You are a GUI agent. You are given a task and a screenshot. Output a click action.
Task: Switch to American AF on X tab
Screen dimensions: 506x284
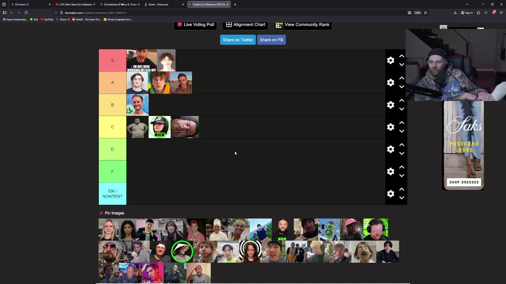(x=119, y=4)
